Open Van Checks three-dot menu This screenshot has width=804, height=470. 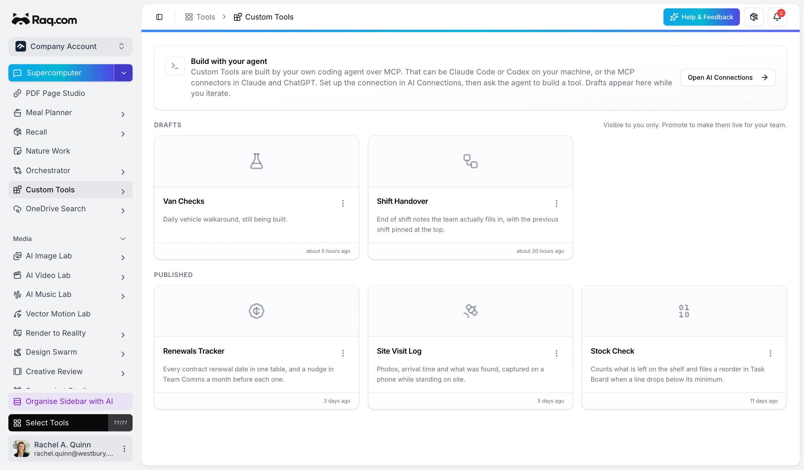coord(343,203)
